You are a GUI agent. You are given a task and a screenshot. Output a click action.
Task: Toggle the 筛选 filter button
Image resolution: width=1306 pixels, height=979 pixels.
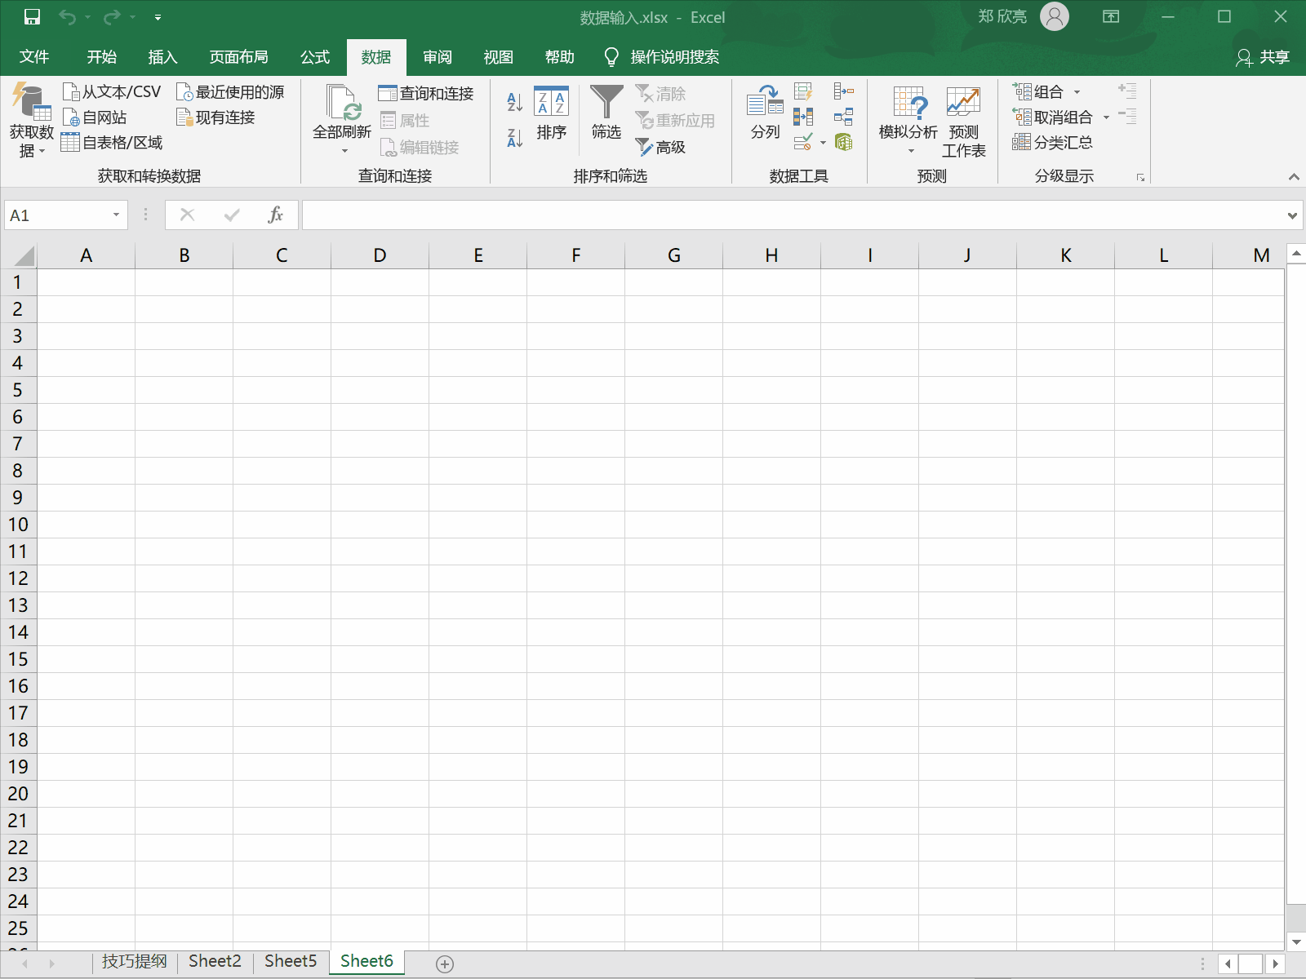[606, 113]
